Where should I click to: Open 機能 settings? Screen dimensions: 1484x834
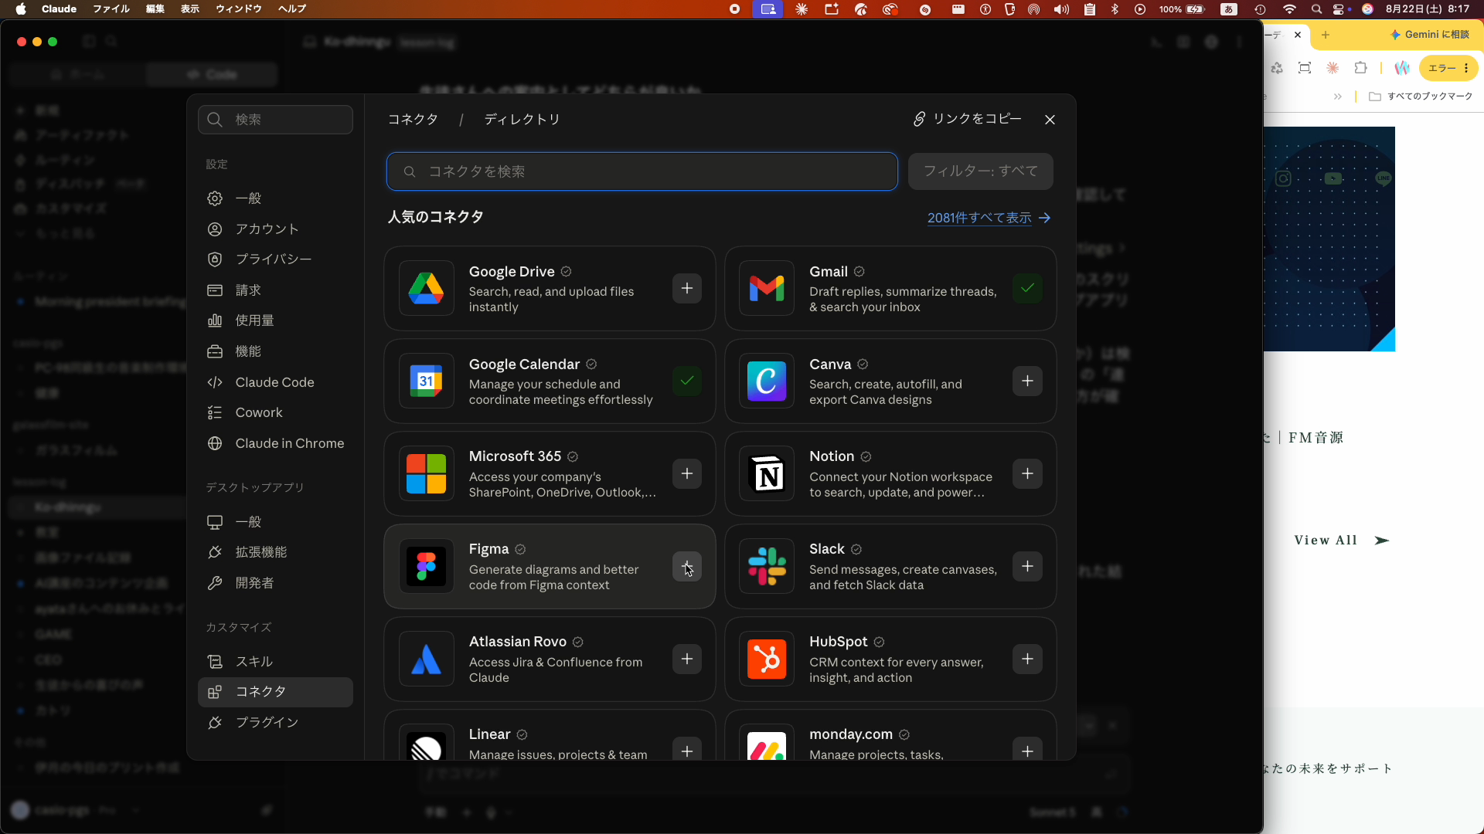(x=275, y=351)
